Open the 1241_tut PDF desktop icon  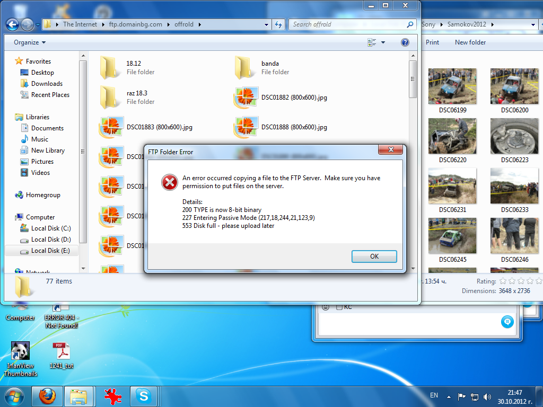pyautogui.click(x=62, y=356)
